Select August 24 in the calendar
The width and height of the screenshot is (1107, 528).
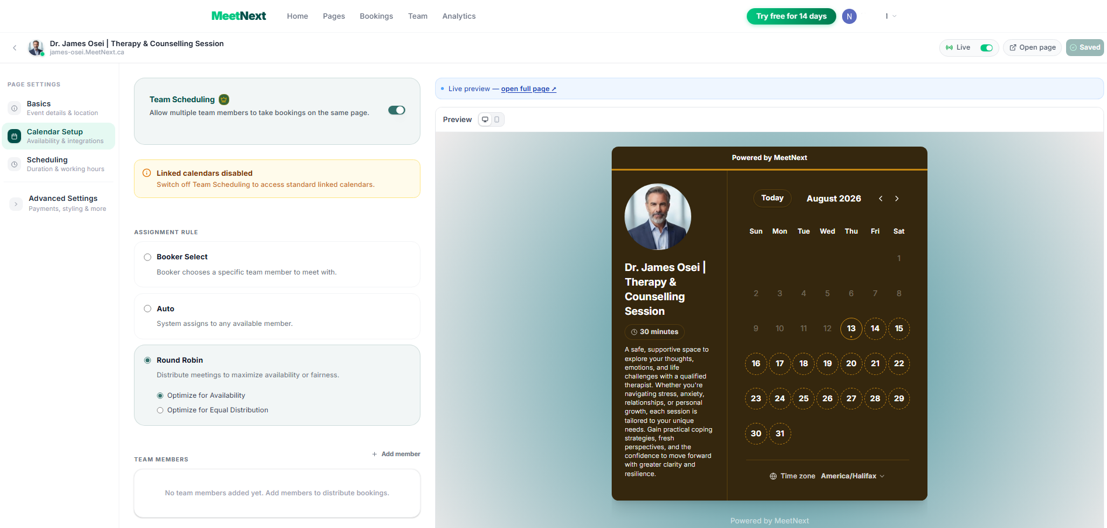point(780,398)
